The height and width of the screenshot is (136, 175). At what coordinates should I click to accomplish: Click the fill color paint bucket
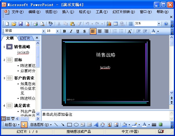pos(124,125)
